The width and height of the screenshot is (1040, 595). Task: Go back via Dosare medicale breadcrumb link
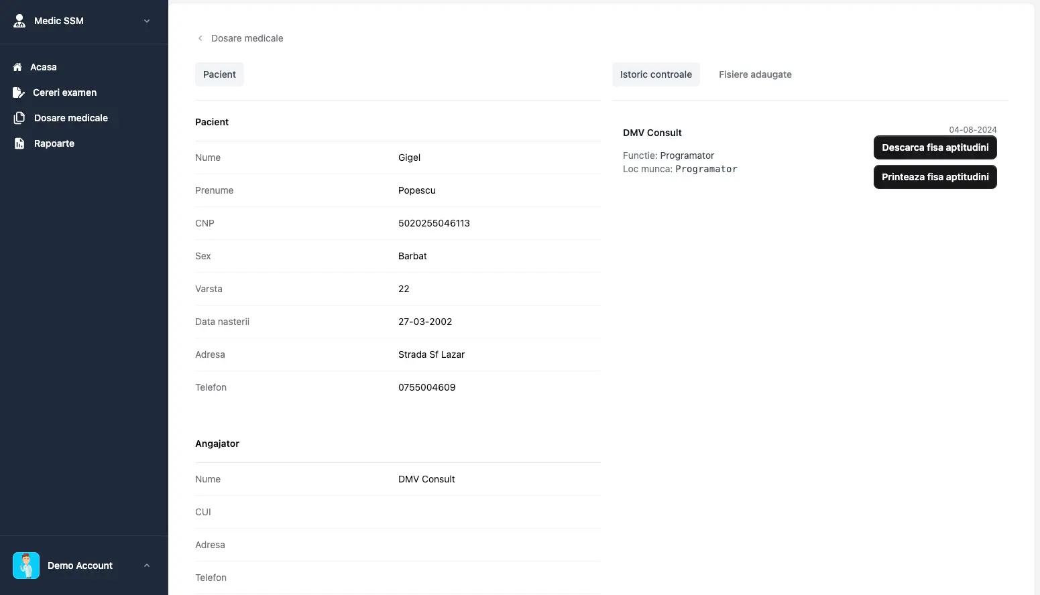click(247, 38)
